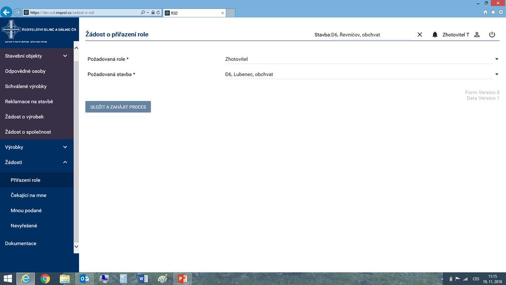Clear the selected Stavba with X icon
This screenshot has width=506, height=285.
coord(420,35)
